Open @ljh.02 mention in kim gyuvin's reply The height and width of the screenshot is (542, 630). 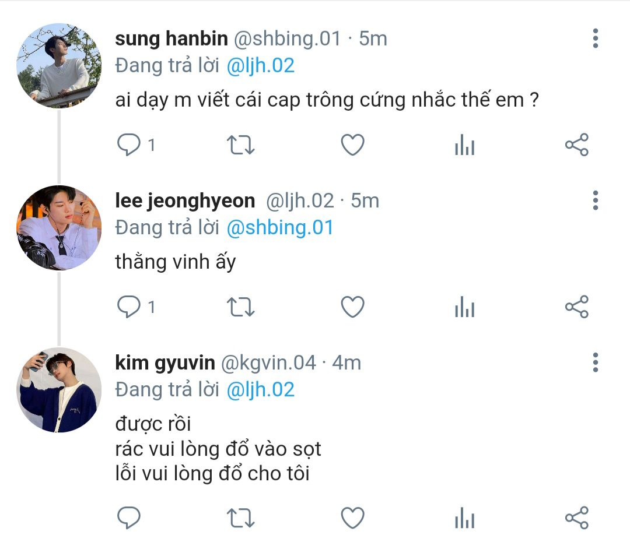[x=260, y=390]
